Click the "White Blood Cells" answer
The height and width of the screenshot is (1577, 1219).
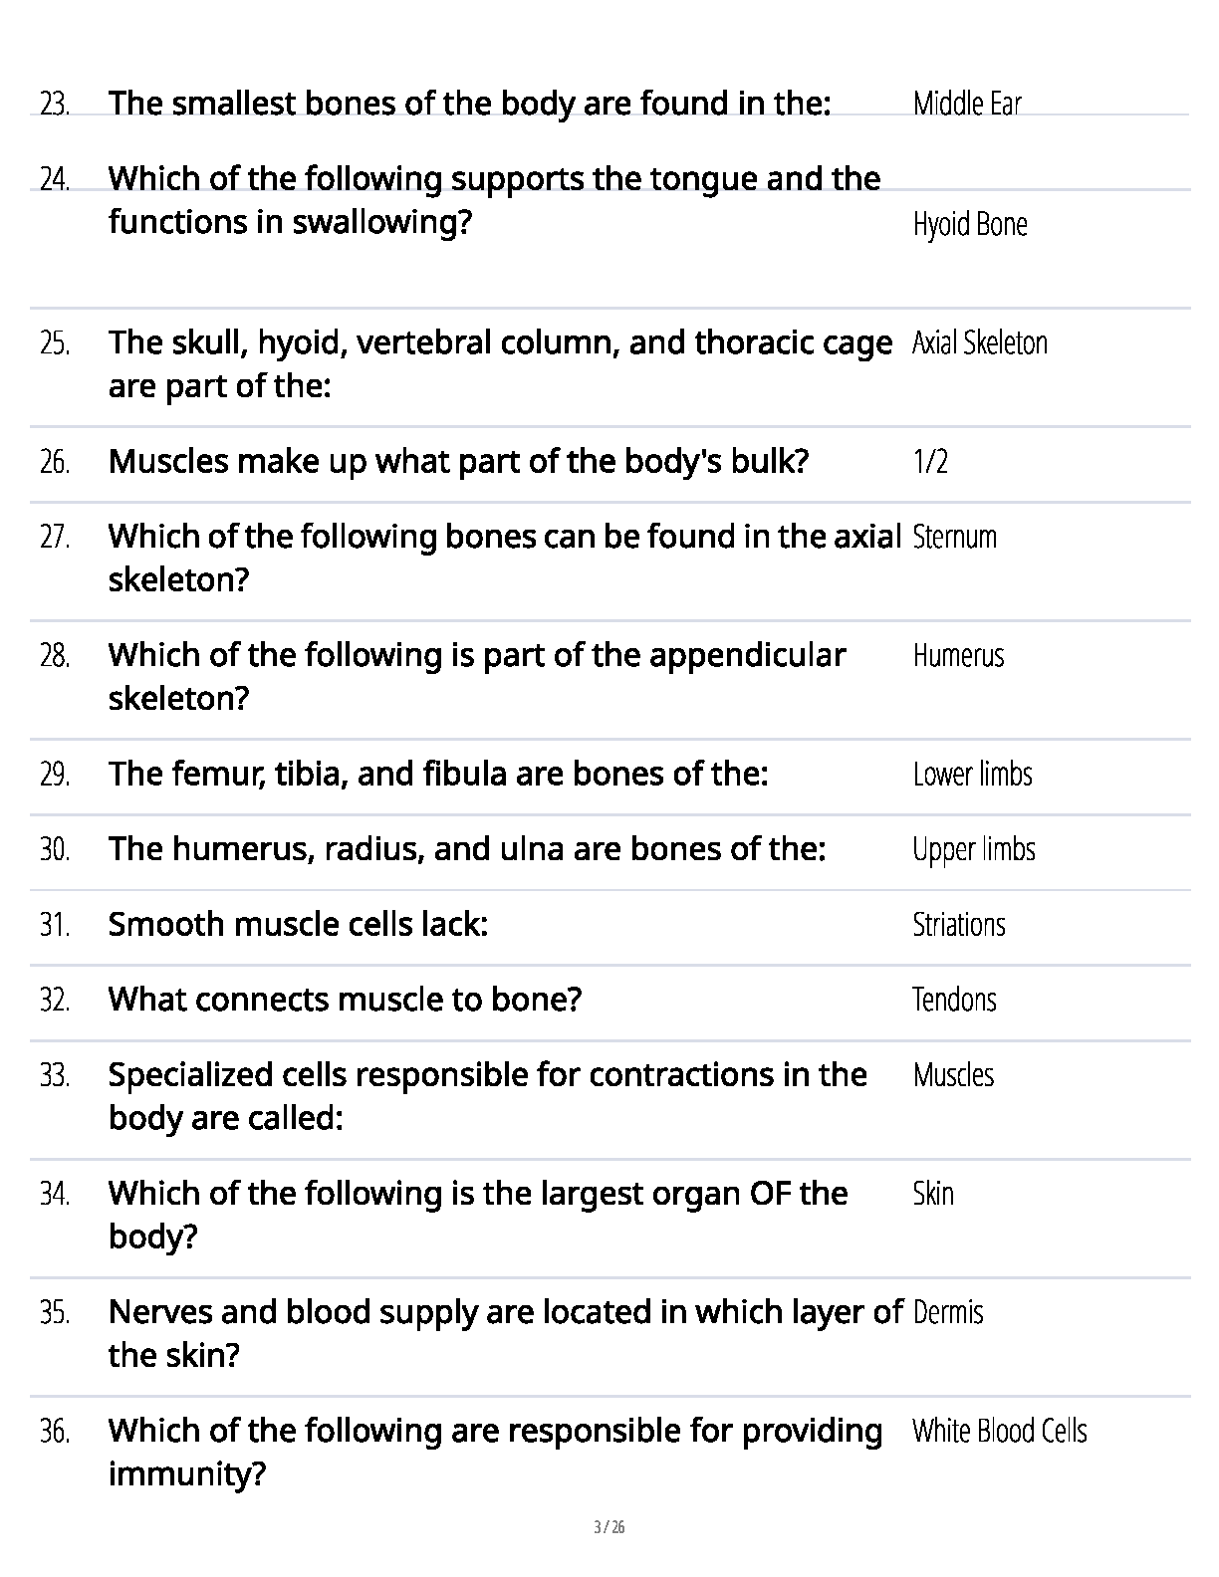[x=999, y=1432]
